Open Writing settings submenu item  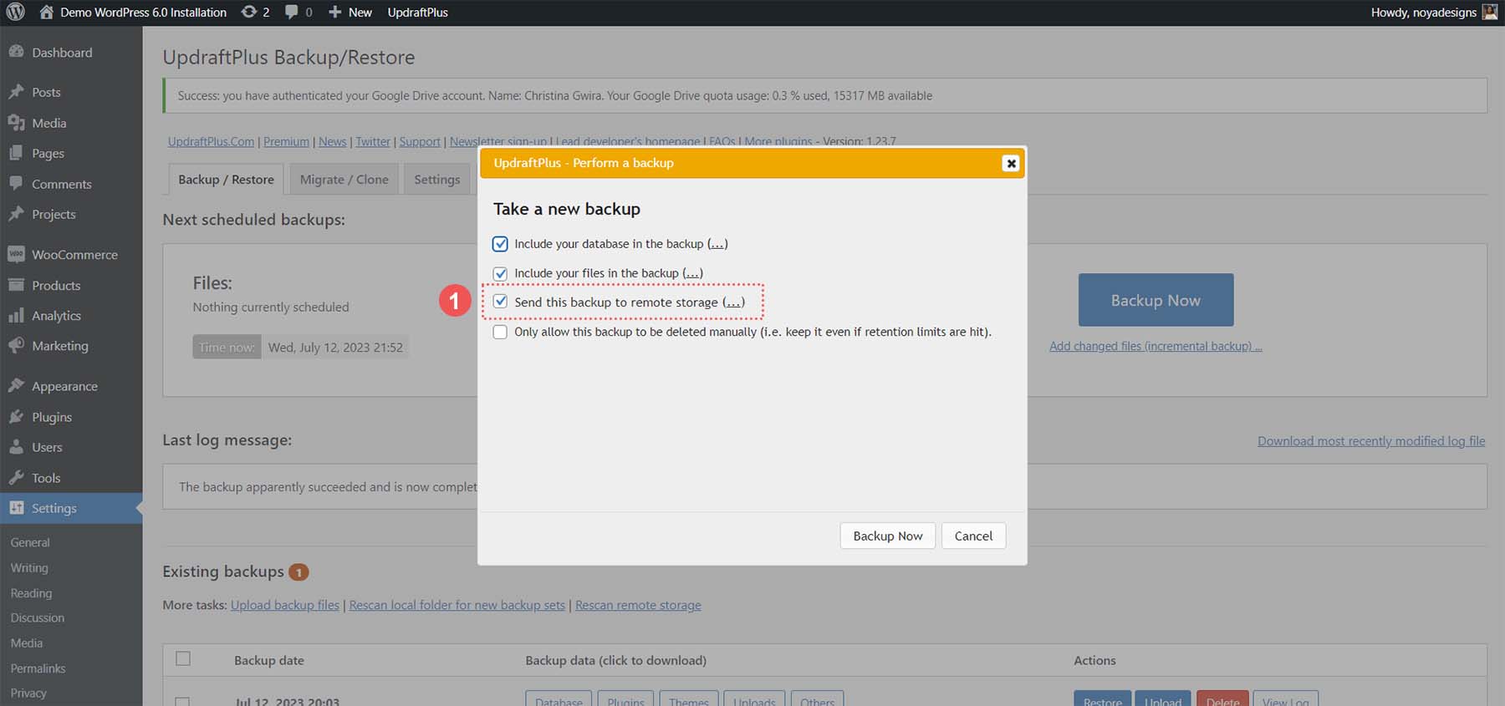(x=29, y=567)
